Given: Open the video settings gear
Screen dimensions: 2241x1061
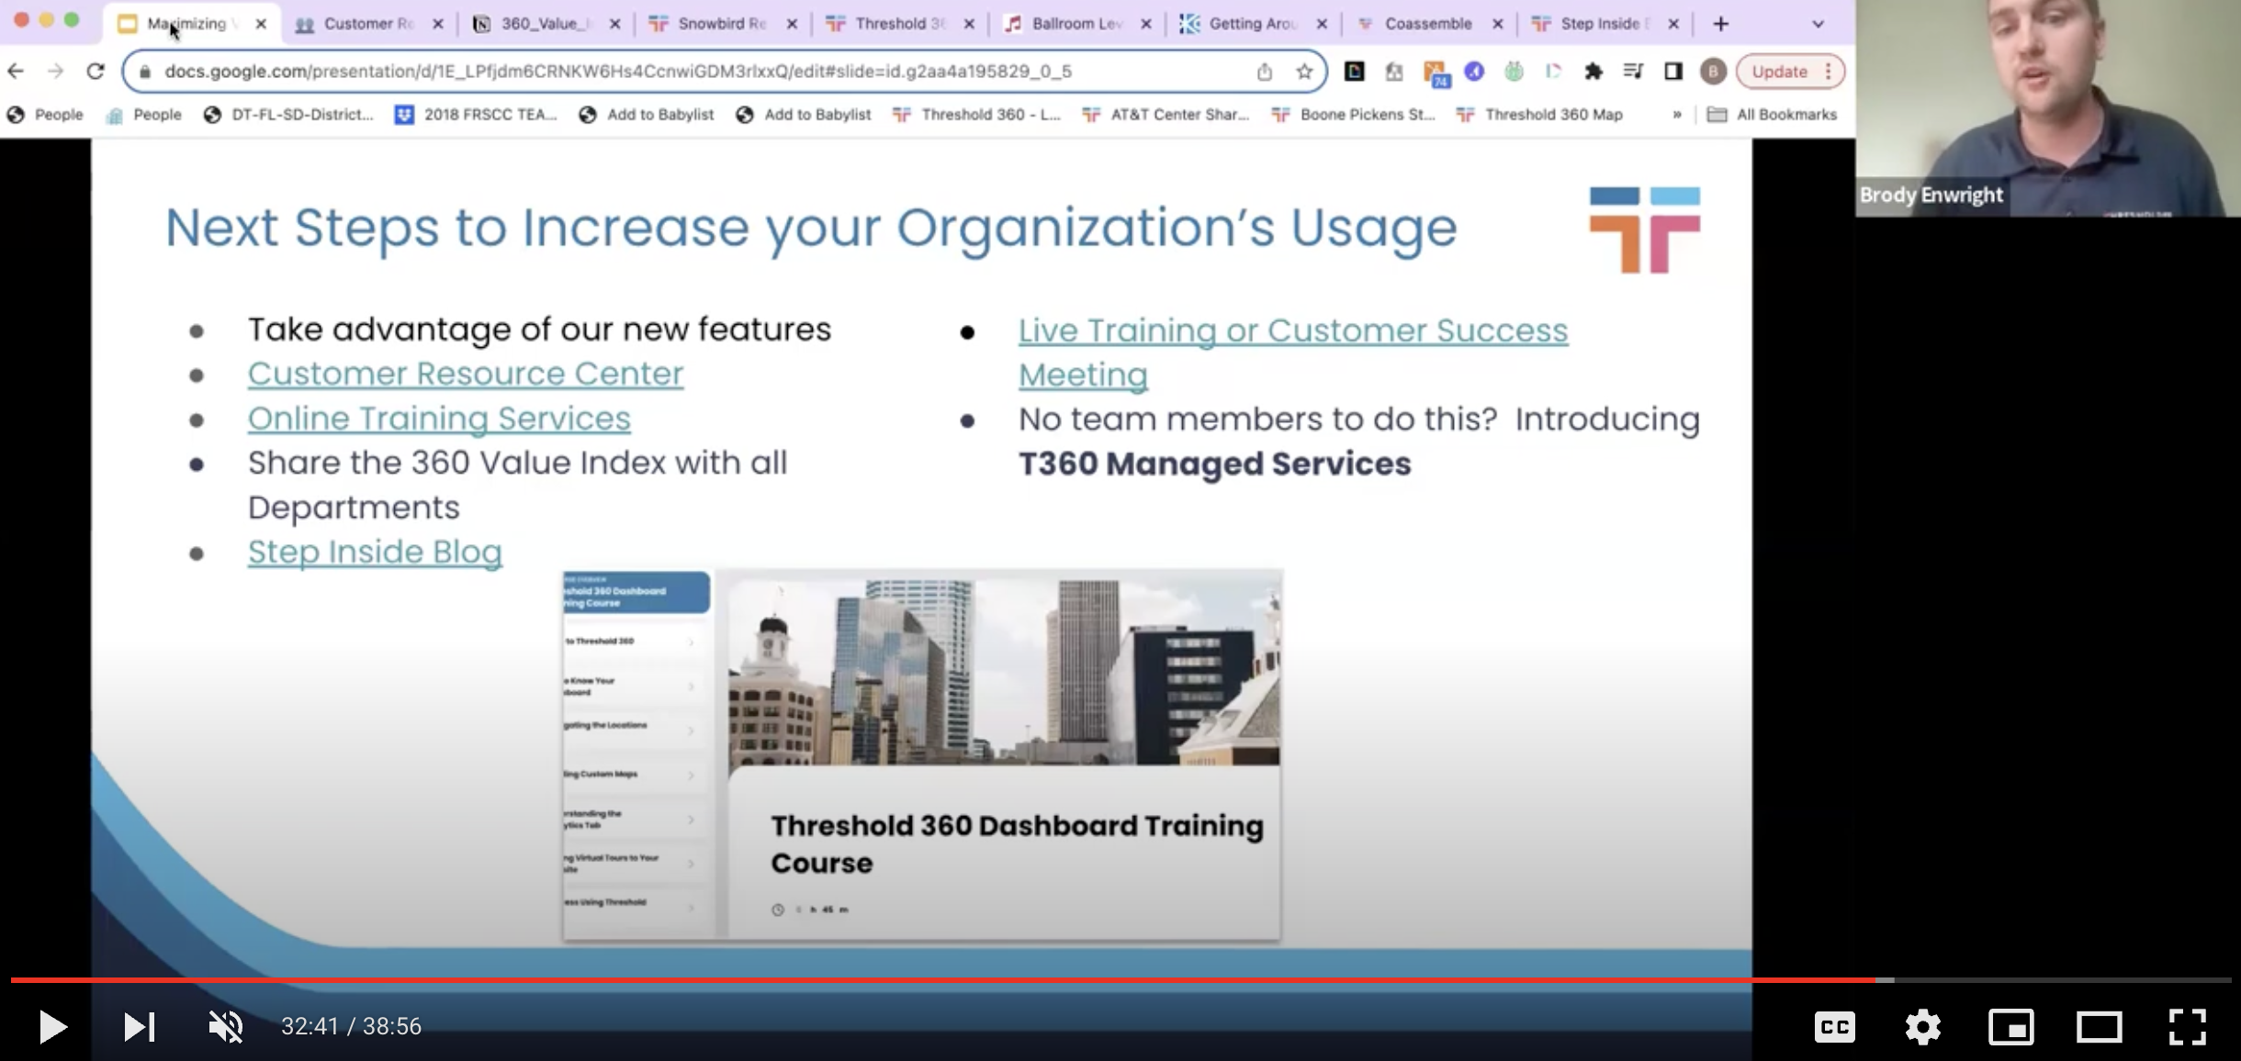Looking at the screenshot, I should point(1922,1026).
